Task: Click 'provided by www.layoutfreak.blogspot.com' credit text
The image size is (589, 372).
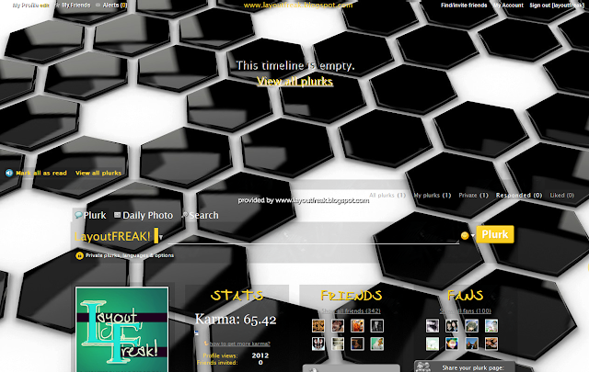Action: [x=304, y=200]
